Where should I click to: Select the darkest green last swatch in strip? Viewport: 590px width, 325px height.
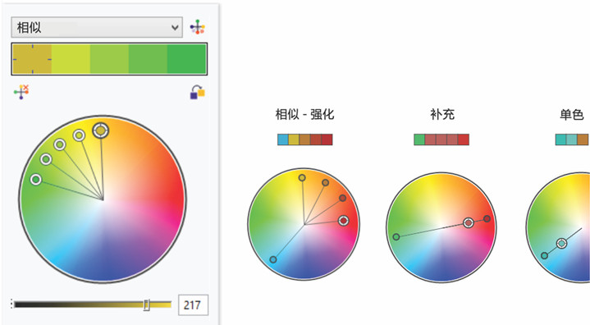(x=186, y=59)
